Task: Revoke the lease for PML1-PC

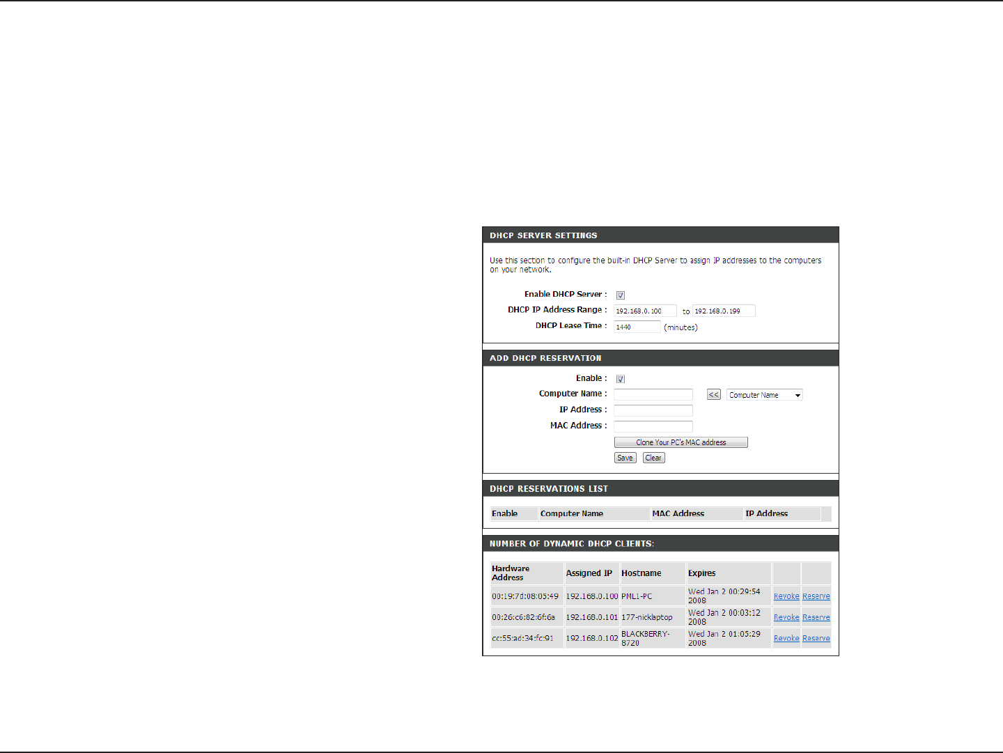Action: [786, 596]
